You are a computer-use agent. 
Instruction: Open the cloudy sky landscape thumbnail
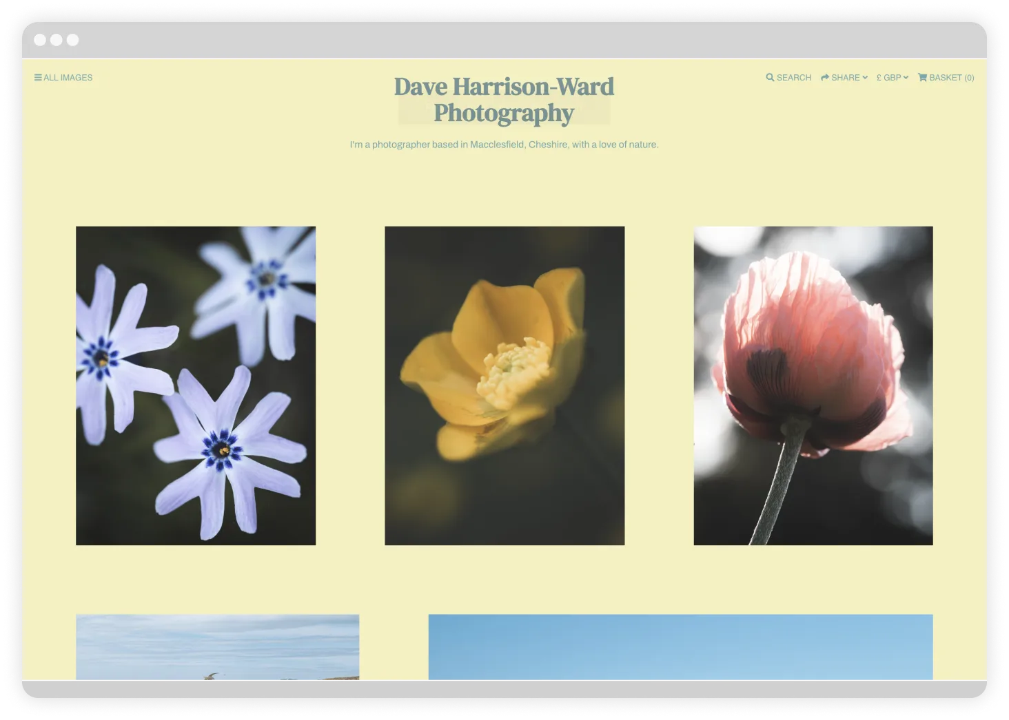click(217, 647)
